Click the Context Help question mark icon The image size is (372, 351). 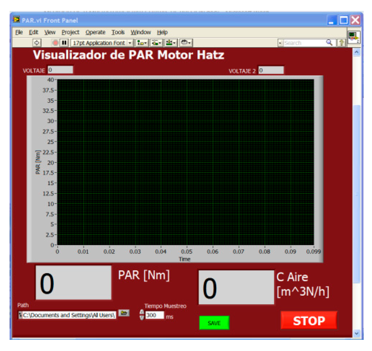[342, 43]
